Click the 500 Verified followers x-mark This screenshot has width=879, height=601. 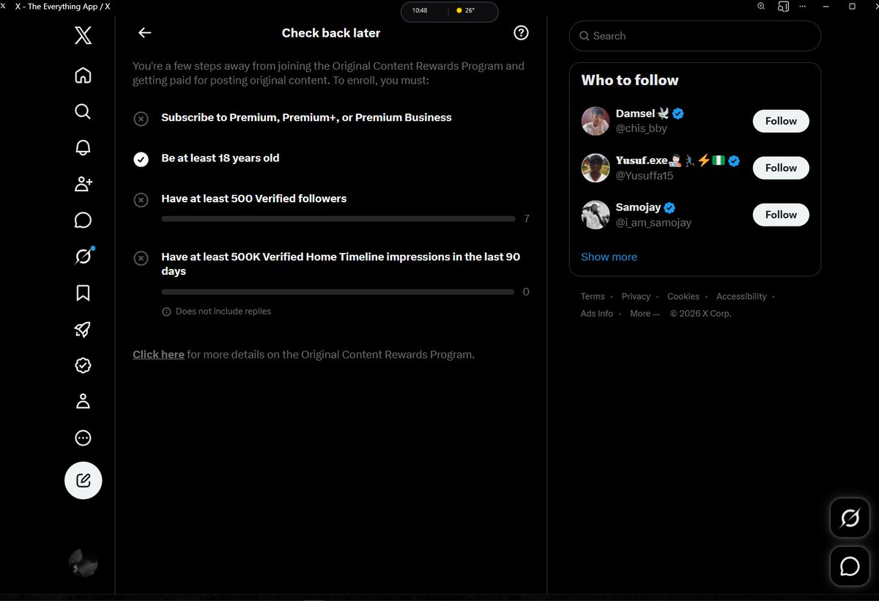tap(141, 199)
